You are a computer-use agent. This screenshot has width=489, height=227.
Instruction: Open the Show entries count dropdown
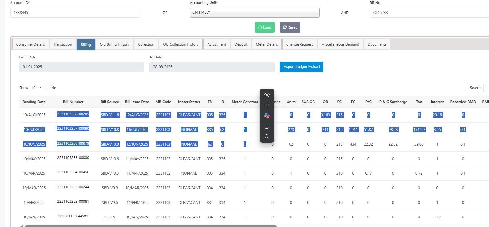[37, 88]
